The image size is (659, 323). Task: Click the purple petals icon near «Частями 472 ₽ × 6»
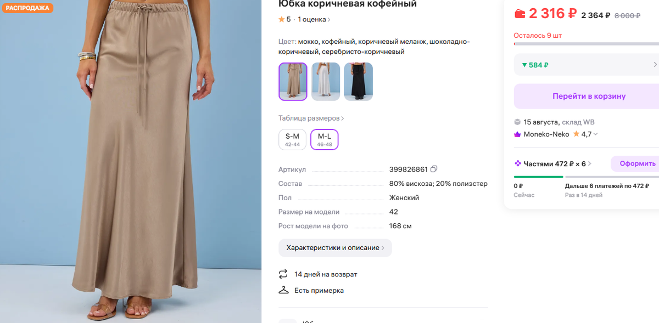pos(517,163)
